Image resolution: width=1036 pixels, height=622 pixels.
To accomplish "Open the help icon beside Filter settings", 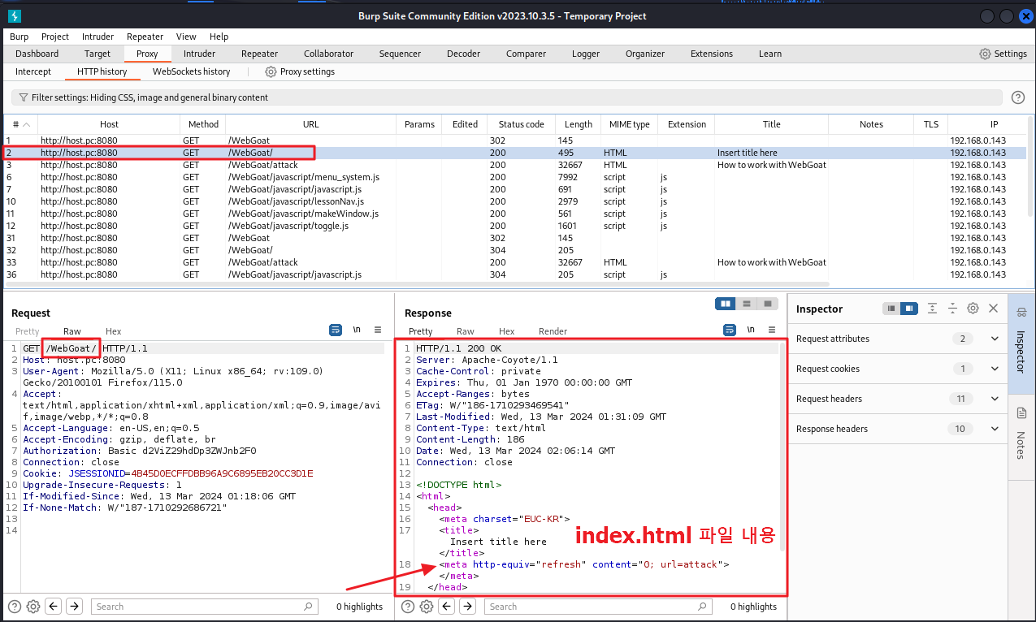I will [1017, 97].
